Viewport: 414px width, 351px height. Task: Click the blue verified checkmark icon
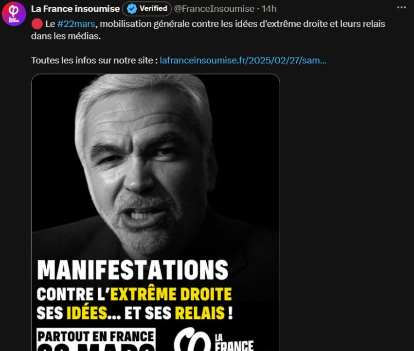(x=131, y=9)
